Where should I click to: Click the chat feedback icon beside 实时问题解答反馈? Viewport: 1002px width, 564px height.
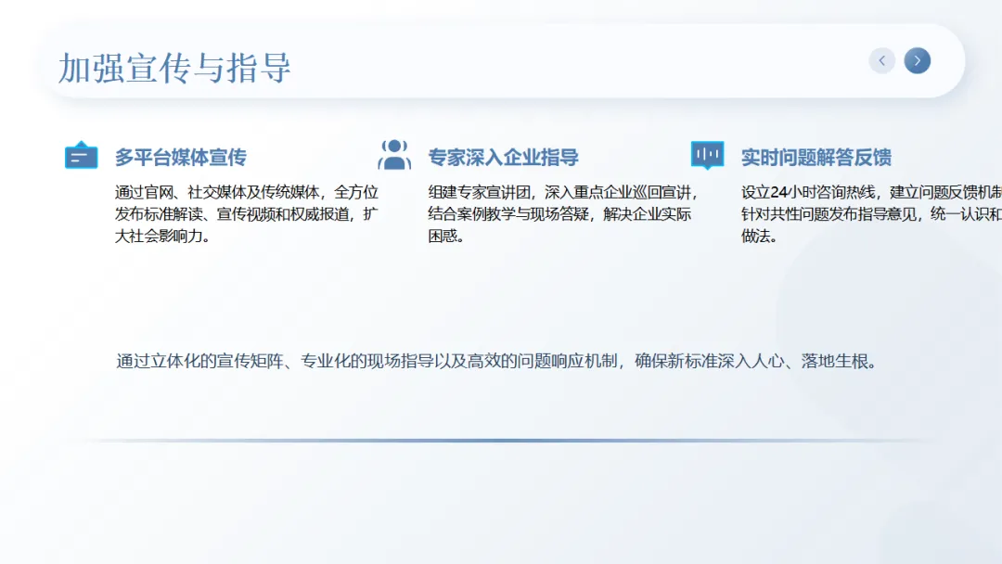[x=707, y=155]
